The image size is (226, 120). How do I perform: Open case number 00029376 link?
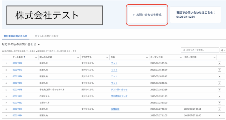[x=17, y=83]
